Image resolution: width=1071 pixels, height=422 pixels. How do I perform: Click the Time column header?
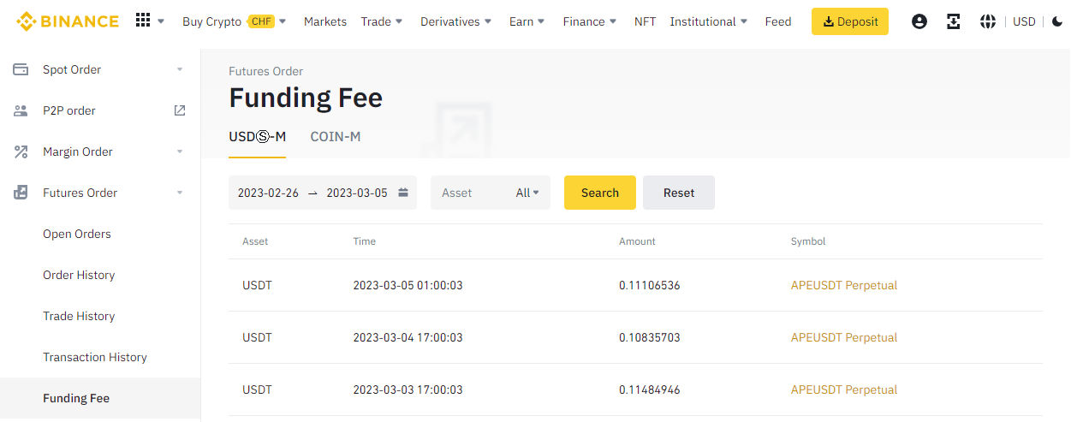364,241
